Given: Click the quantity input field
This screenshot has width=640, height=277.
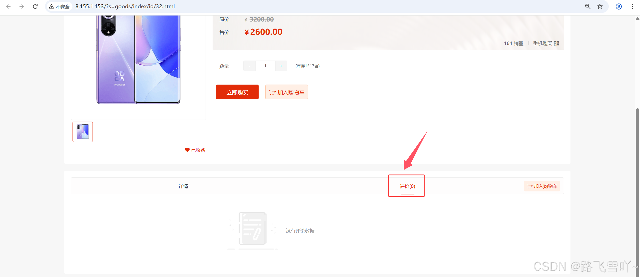Looking at the screenshot, I should (265, 66).
